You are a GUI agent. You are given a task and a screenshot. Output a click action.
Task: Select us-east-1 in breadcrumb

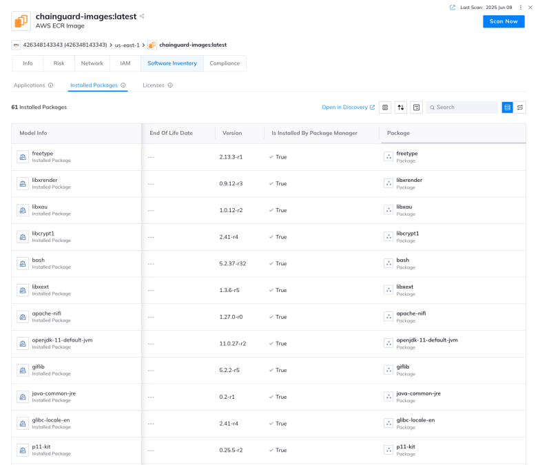pos(127,45)
